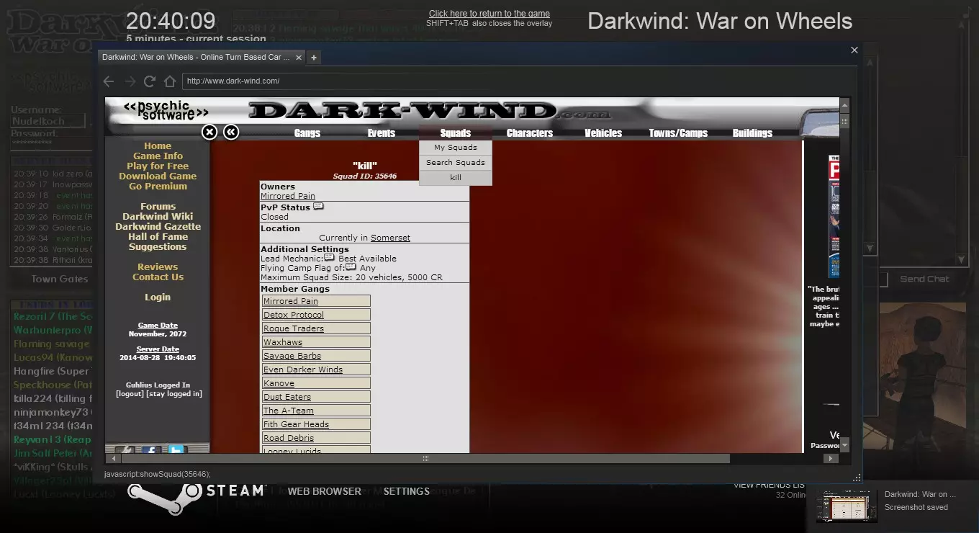The image size is (979, 533).
Task: Click the circled X icon under the logo
Action: (209, 132)
